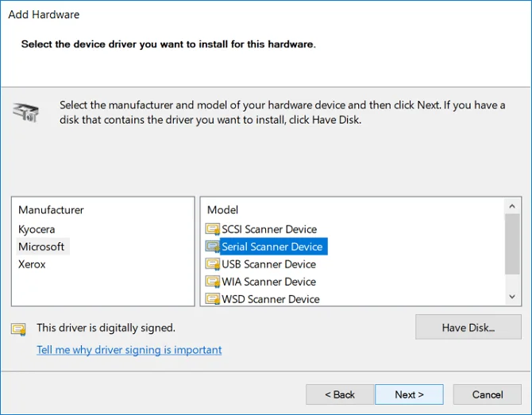Click the Model list scroll up arrow

(x=512, y=206)
